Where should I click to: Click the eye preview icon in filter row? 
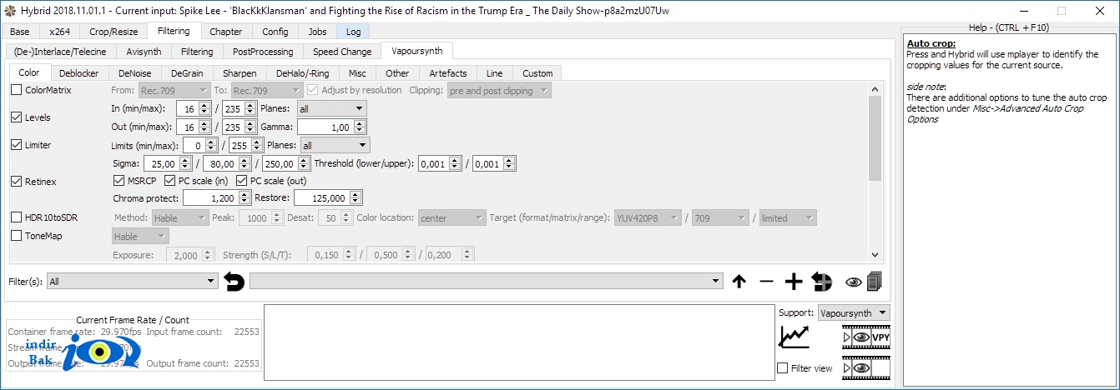pyautogui.click(x=854, y=282)
